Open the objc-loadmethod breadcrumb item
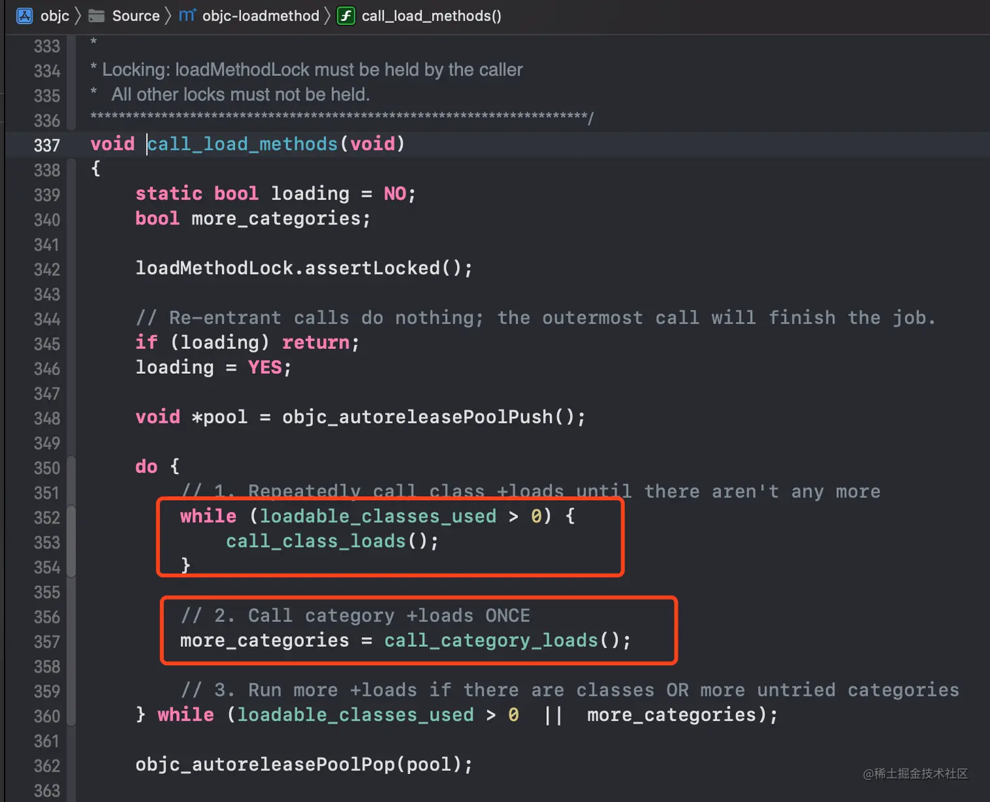This screenshot has height=802, width=990. tap(261, 16)
